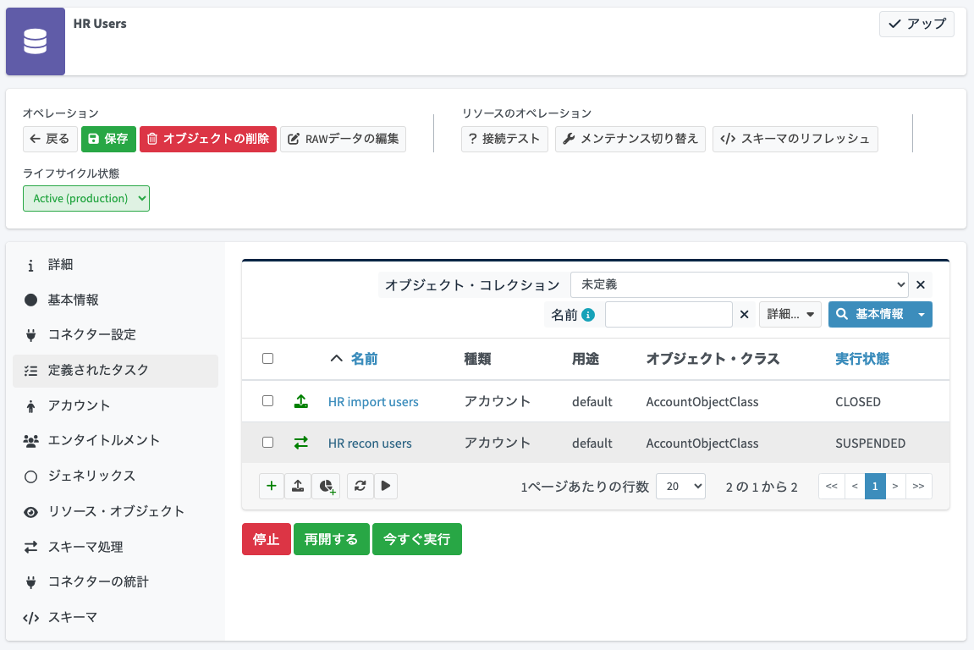Click the import icon of HR import users row
This screenshot has width=974, height=650.
coord(301,401)
